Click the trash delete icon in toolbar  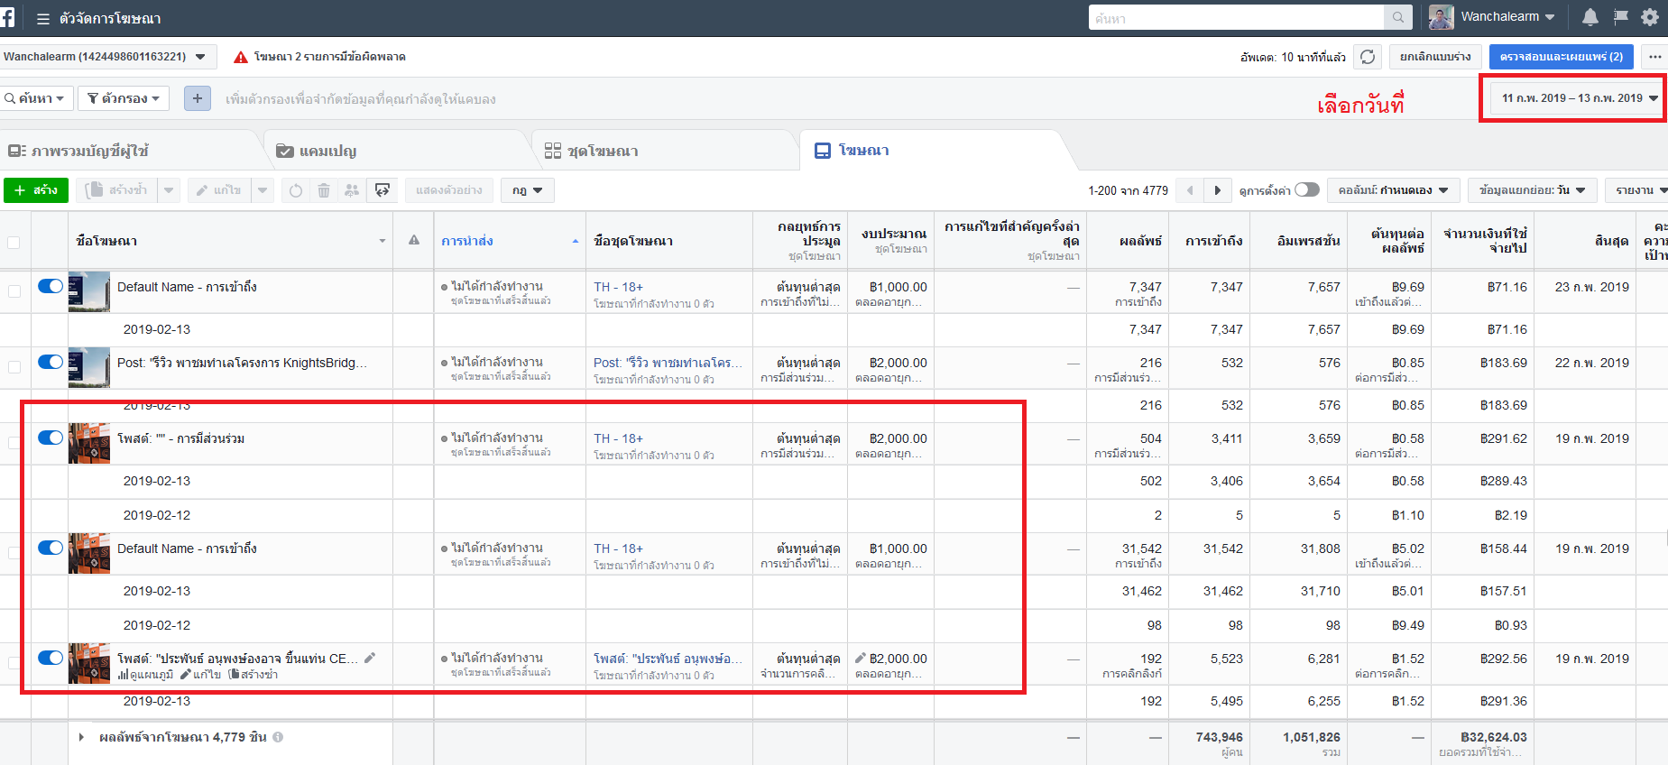pos(324,190)
